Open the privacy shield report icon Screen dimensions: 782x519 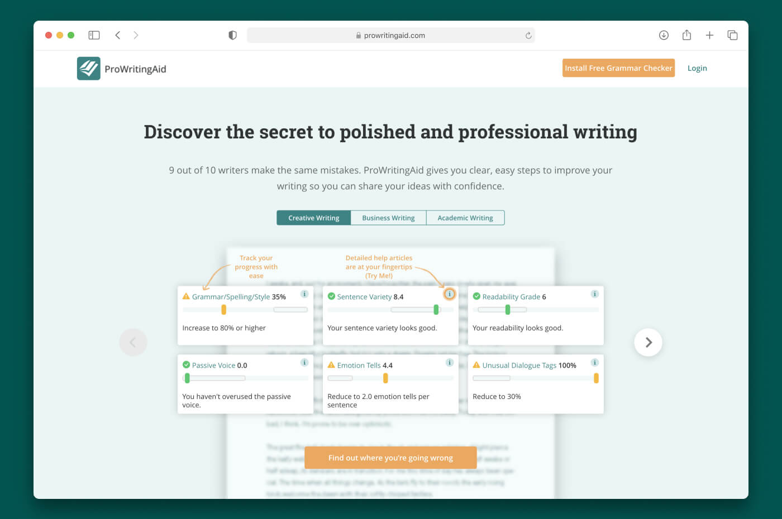pos(232,35)
